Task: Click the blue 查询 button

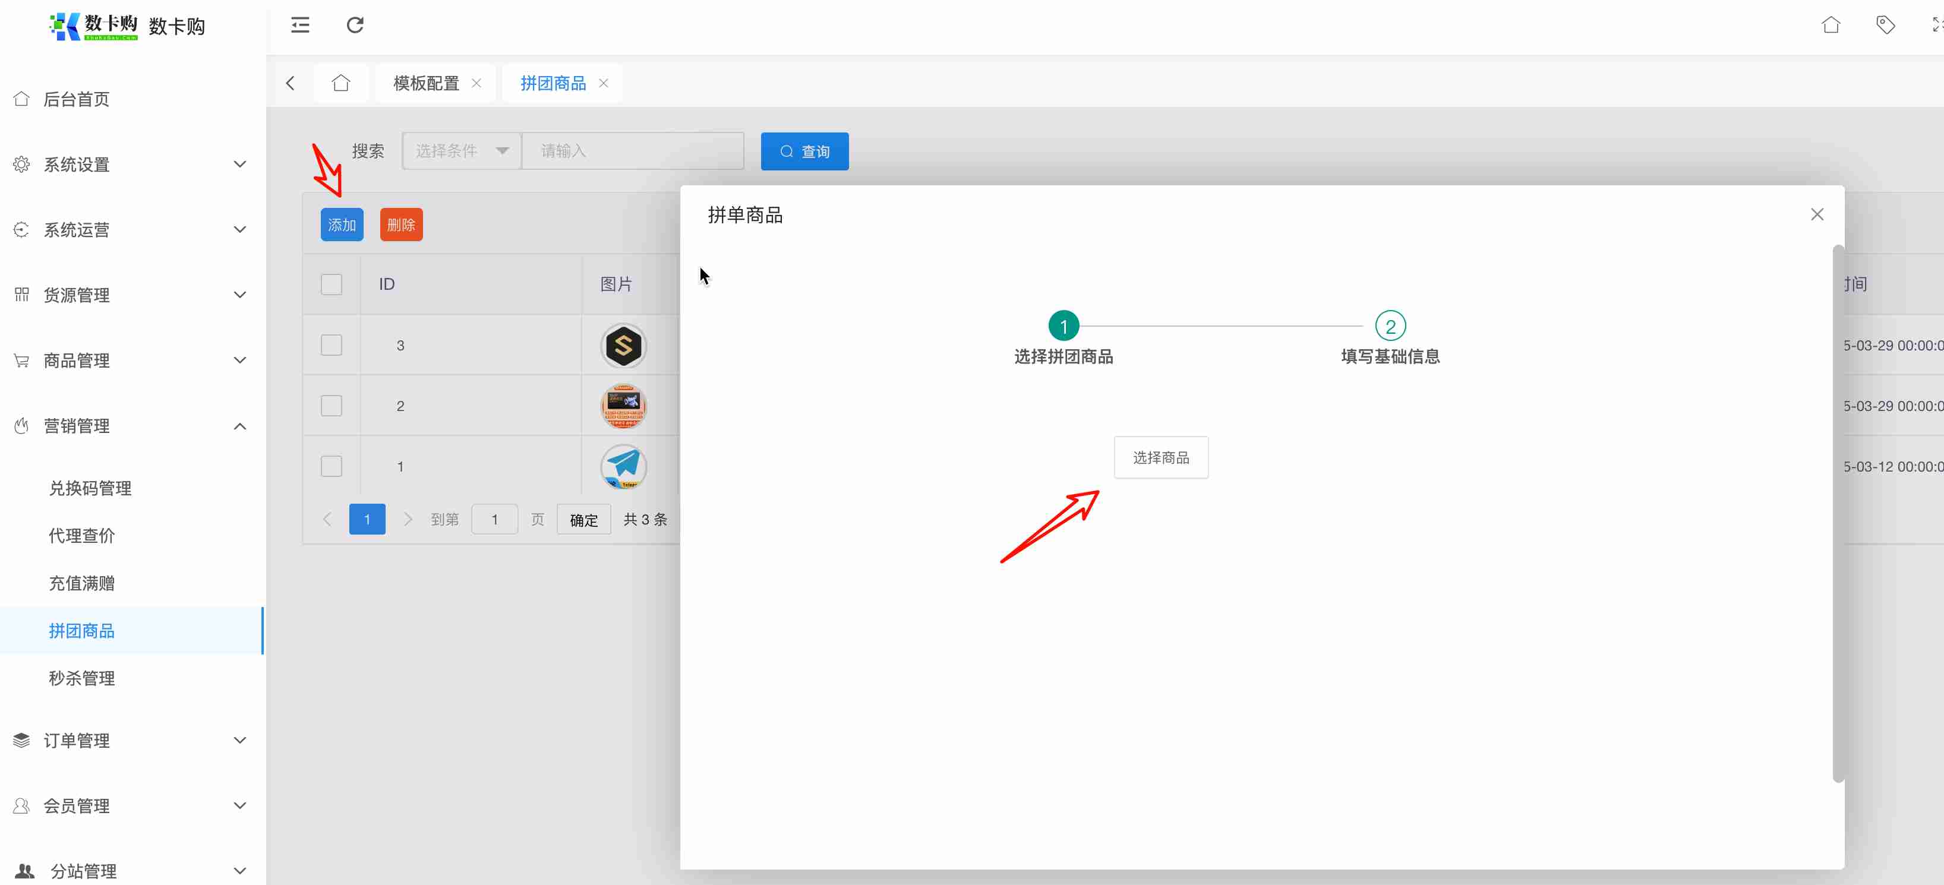Action: point(804,151)
